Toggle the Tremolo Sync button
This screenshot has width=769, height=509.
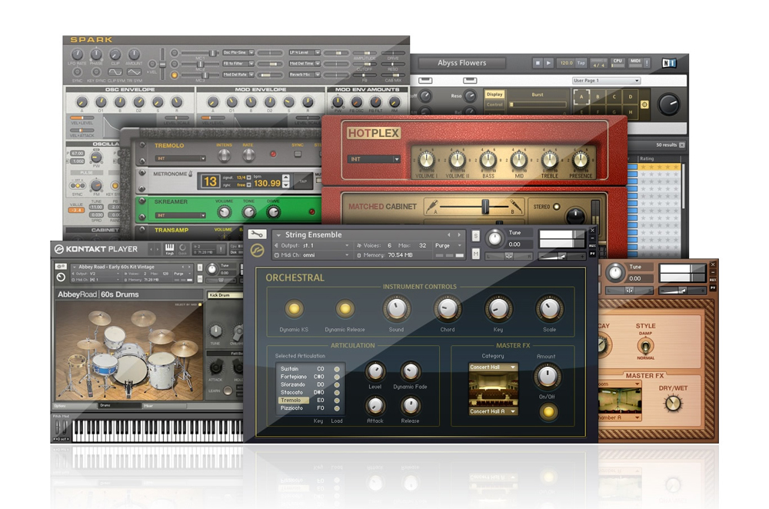point(298,154)
